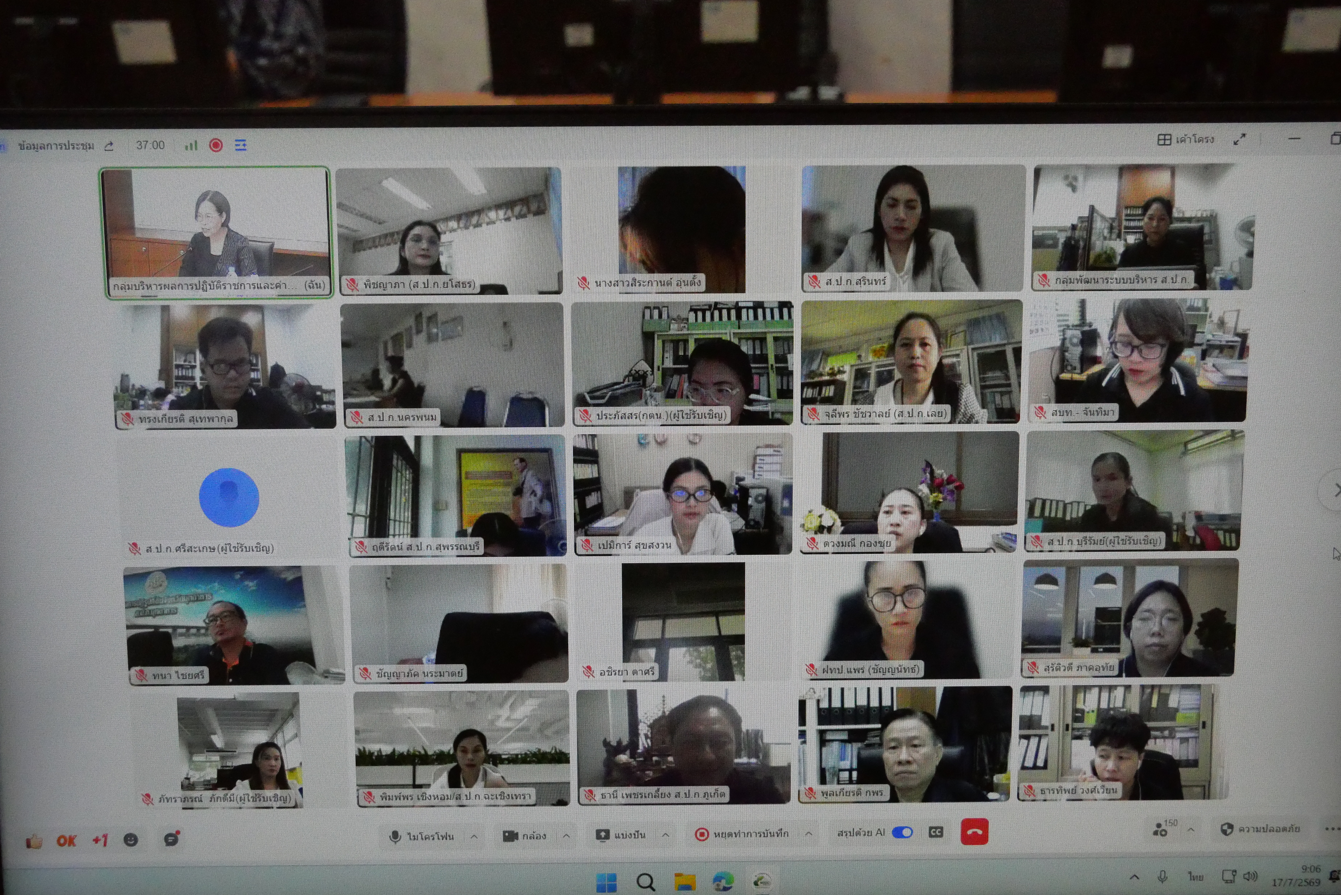Select ทนา ไชยศรี video tile
The image size is (1341, 895).
pyautogui.click(x=234, y=625)
